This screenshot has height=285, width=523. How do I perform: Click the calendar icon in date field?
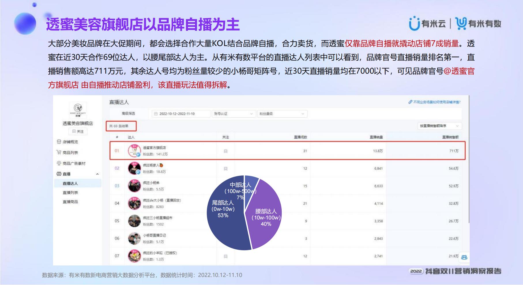pyautogui.click(x=156, y=114)
